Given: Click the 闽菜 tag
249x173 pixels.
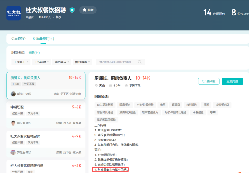Looking at the screenshot, I should pyautogui.click(x=206, y=105).
